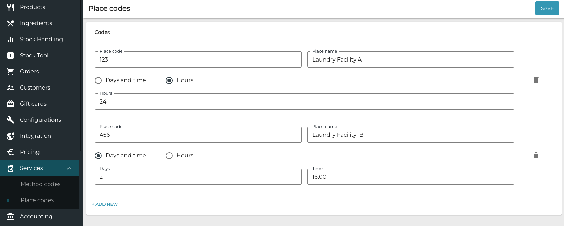The width and height of the screenshot is (564, 226).
Task: Select Days and time for code 456
Action: 99,156
